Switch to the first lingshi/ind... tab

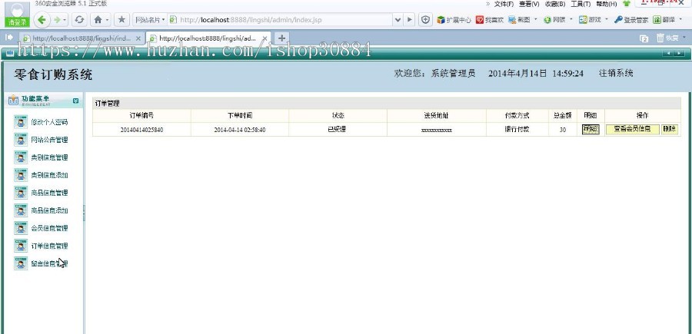coord(82,38)
